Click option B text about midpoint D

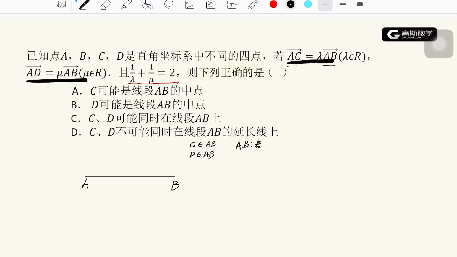coord(138,105)
